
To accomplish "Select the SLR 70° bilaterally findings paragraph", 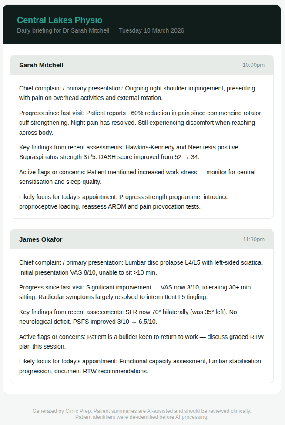I will [128, 317].
